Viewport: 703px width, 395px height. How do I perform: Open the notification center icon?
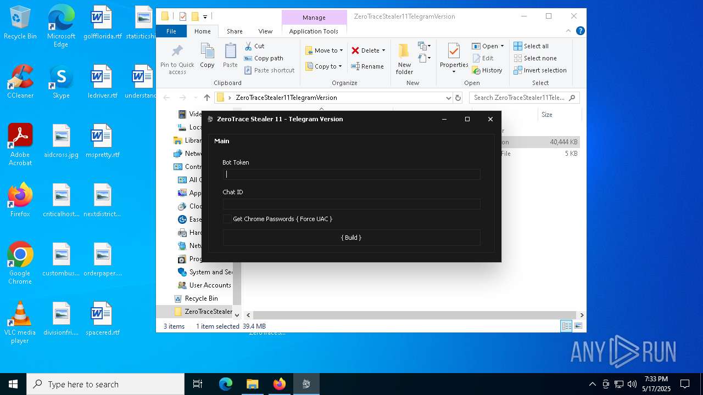(x=685, y=384)
